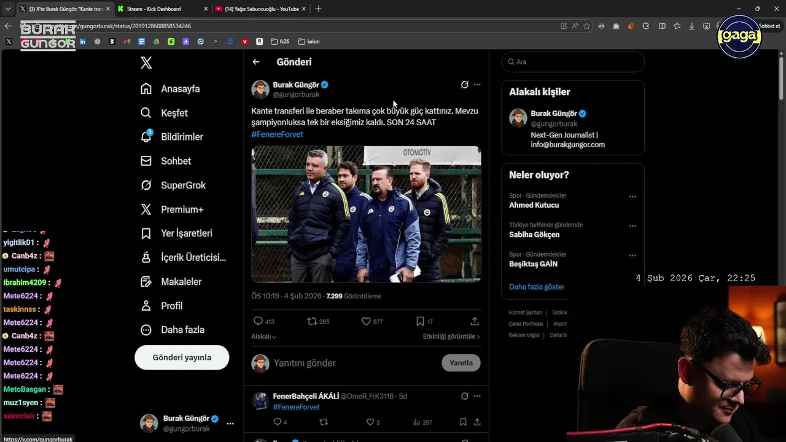
Task: Go back using Gönderi arrow
Action: [256, 62]
